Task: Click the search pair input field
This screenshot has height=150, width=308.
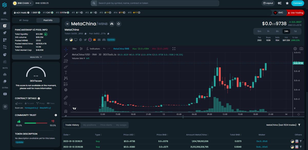Action: tap(155, 3)
